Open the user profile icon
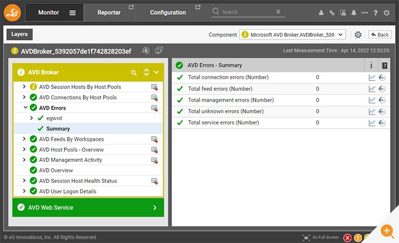Viewport: 399px width, 243px height. [321, 13]
